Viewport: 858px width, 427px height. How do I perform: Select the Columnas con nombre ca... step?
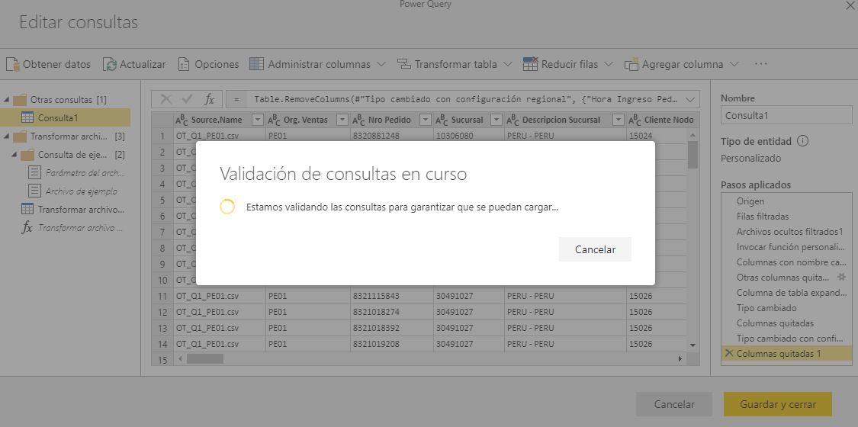click(x=786, y=262)
